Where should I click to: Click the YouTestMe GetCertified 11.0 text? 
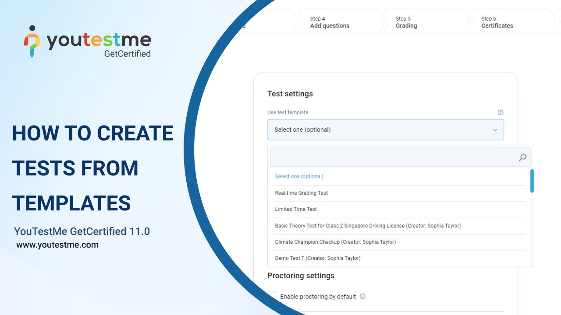tap(82, 231)
